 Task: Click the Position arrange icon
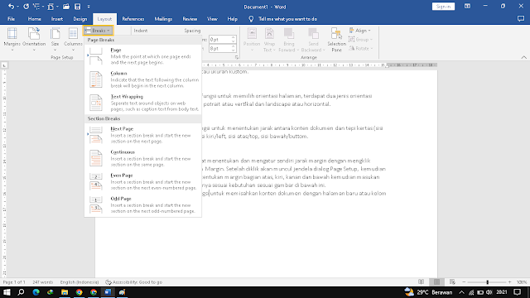[252, 40]
